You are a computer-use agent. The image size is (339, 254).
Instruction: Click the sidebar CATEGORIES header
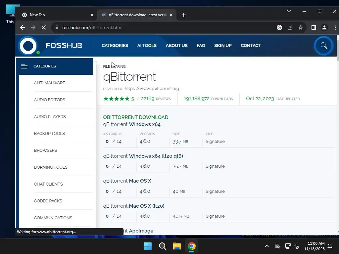coord(55,66)
